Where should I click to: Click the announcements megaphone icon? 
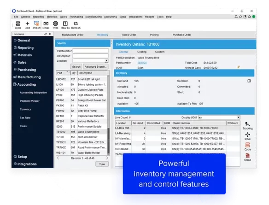pyautogui.click(x=240, y=17)
